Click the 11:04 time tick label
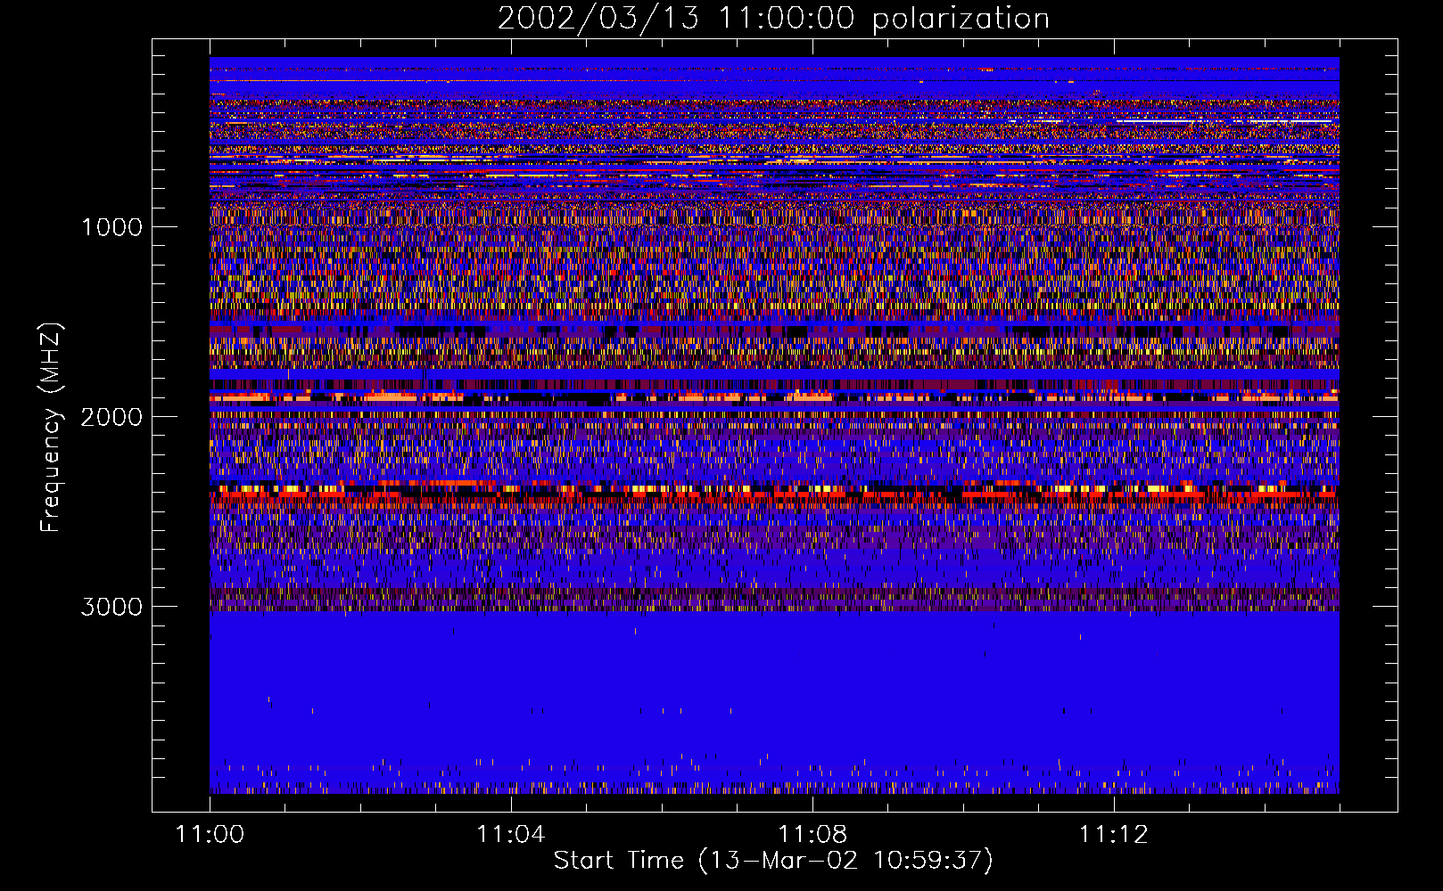Image resolution: width=1443 pixels, height=891 pixels. [510, 834]
